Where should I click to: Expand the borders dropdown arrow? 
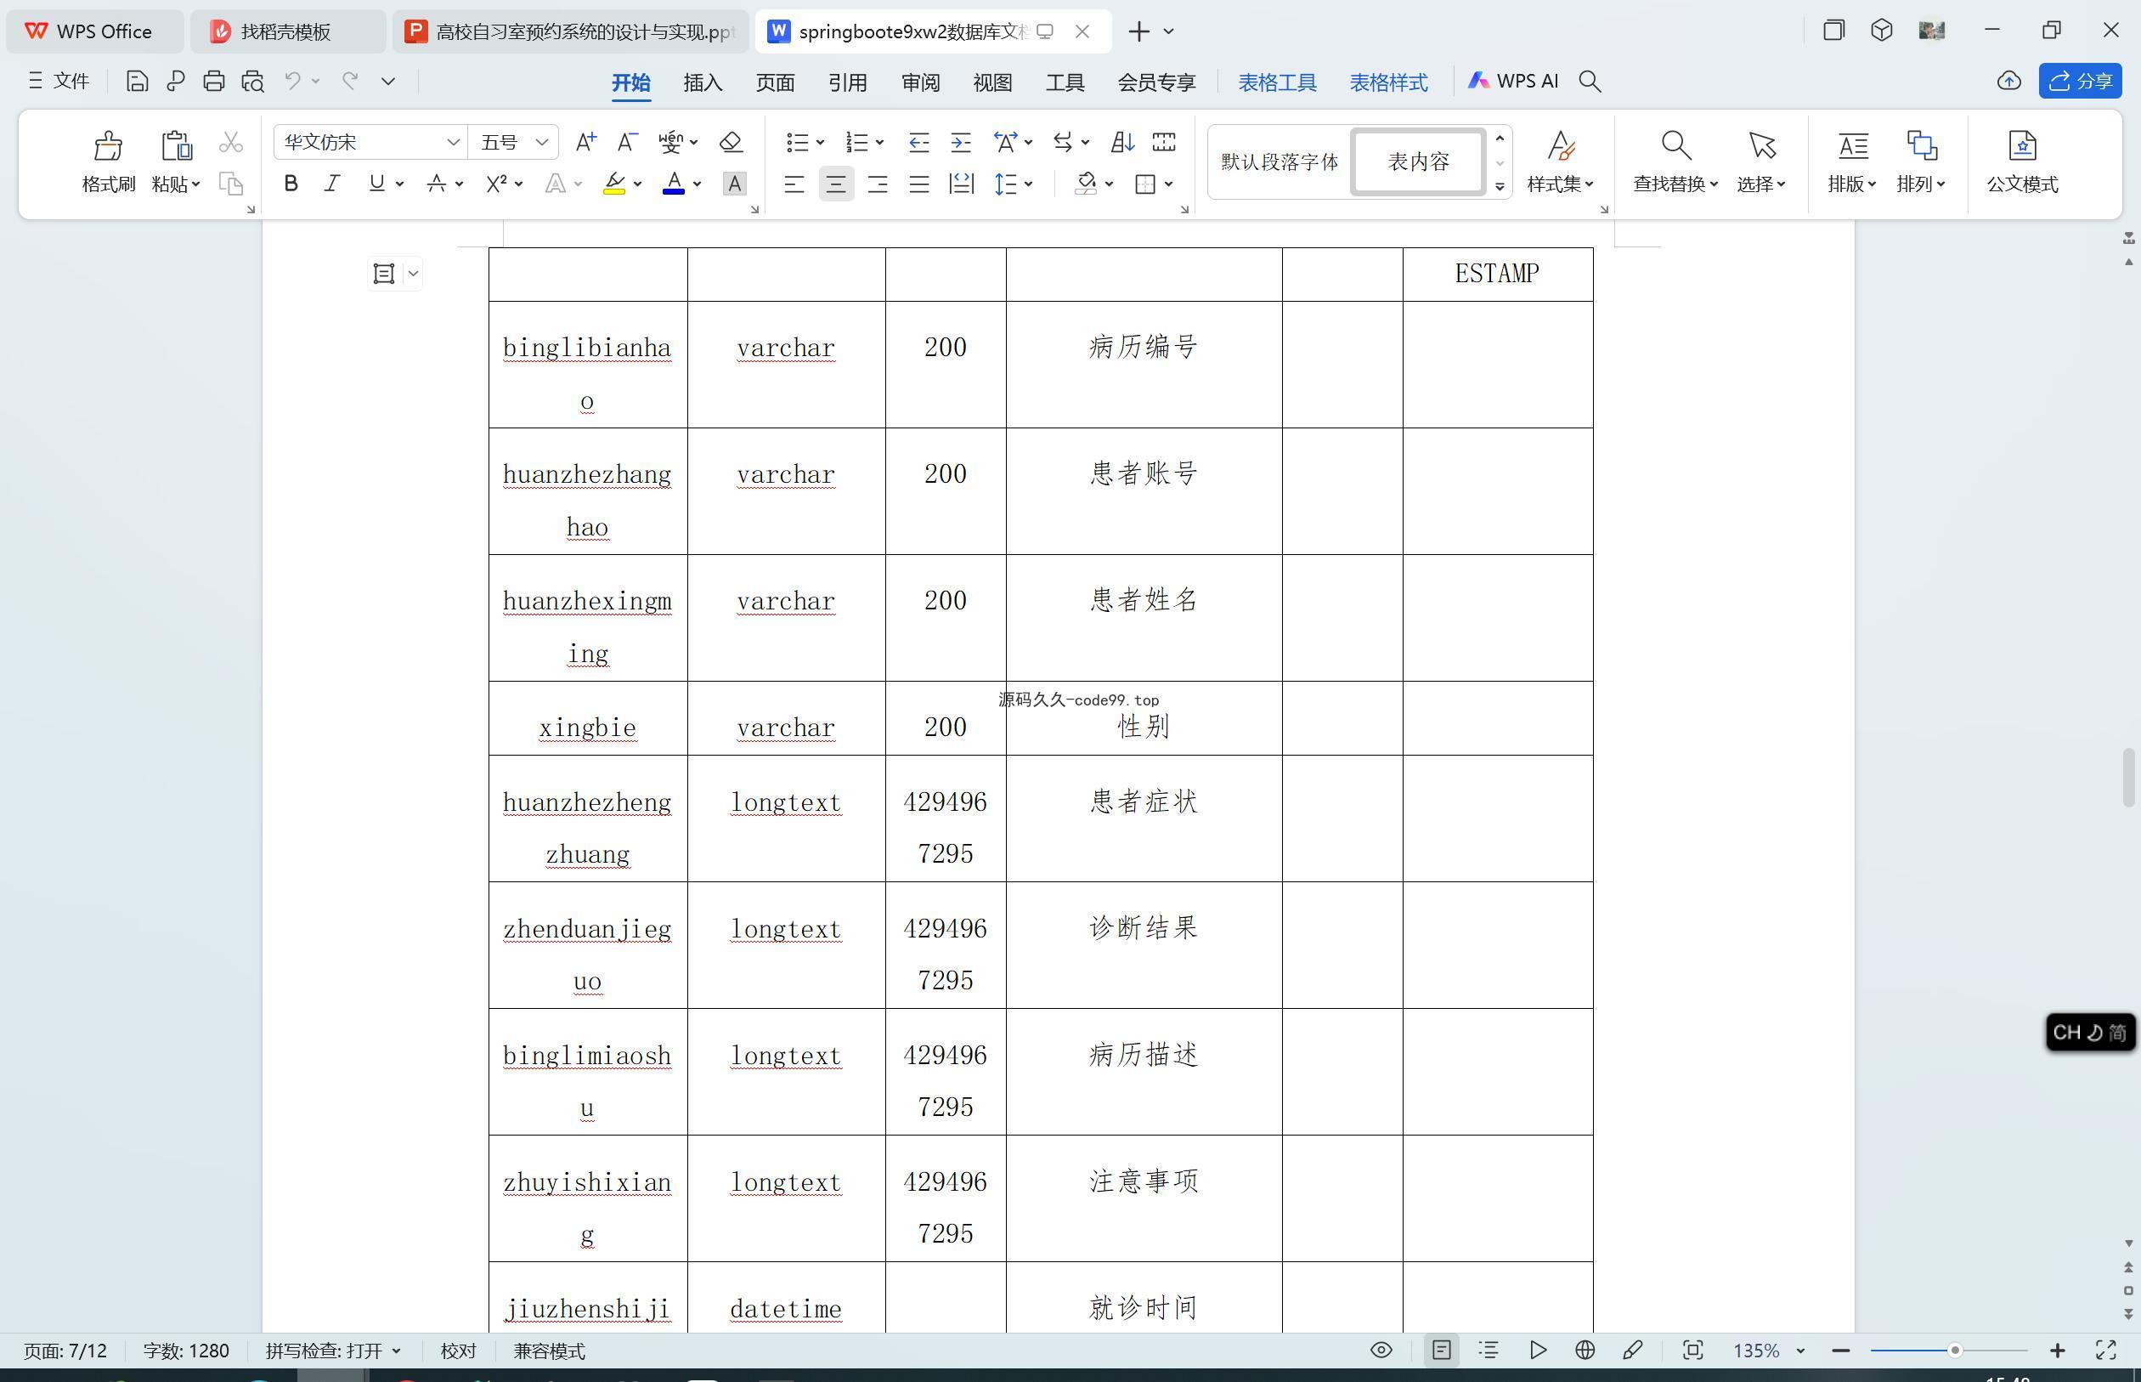click(1169, 184)
